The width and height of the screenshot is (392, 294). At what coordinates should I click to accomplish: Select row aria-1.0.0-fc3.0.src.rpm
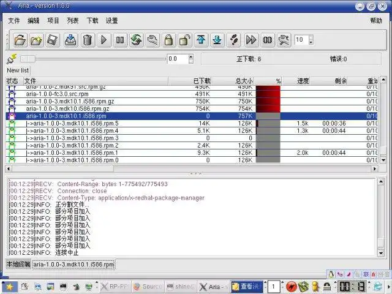(x=192, y=94)
